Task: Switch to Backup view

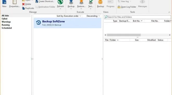Action: [x=100, y=4]
